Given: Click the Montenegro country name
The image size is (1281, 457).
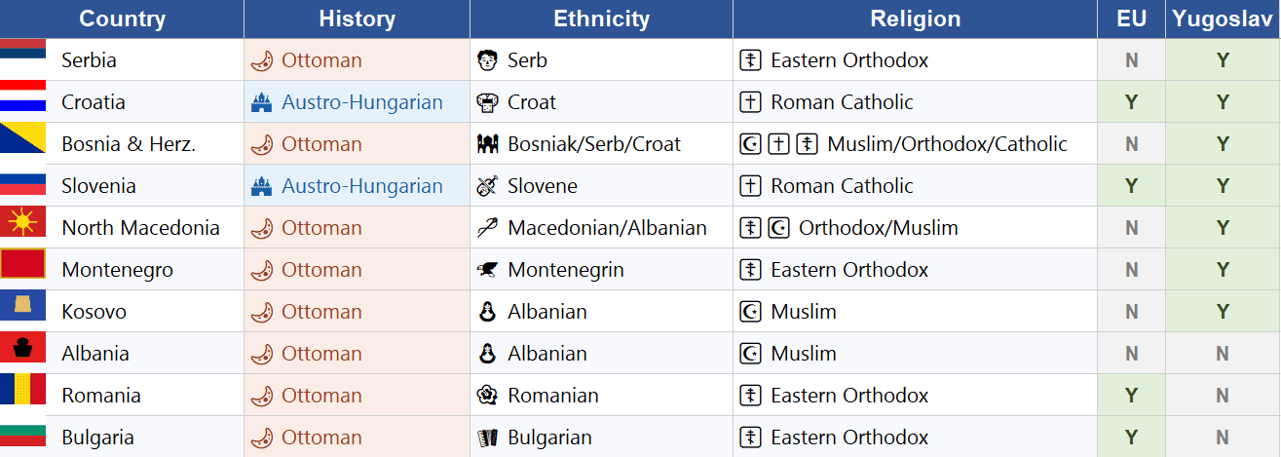Looking at the screenshot, I should pos(117,270).
